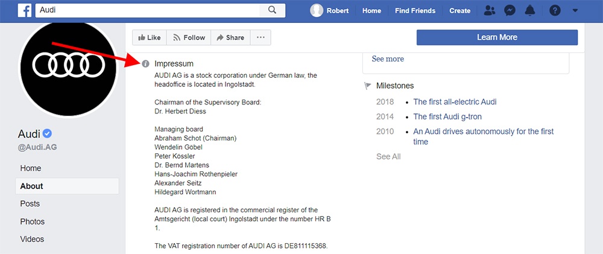The height and width of the screenshot is (254, 603).
Task: Click the name Alexander Seitz
Action: click(x=178, y=183)
